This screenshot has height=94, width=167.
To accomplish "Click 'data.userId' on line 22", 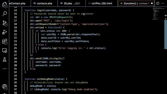I will pyautogui.click(x=49, y=38).
